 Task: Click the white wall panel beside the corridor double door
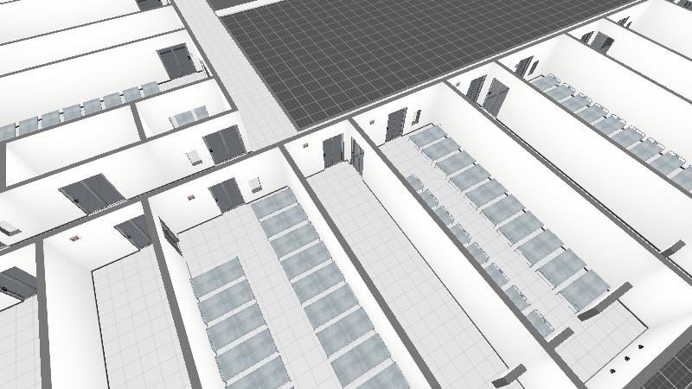tap(194, 156)
